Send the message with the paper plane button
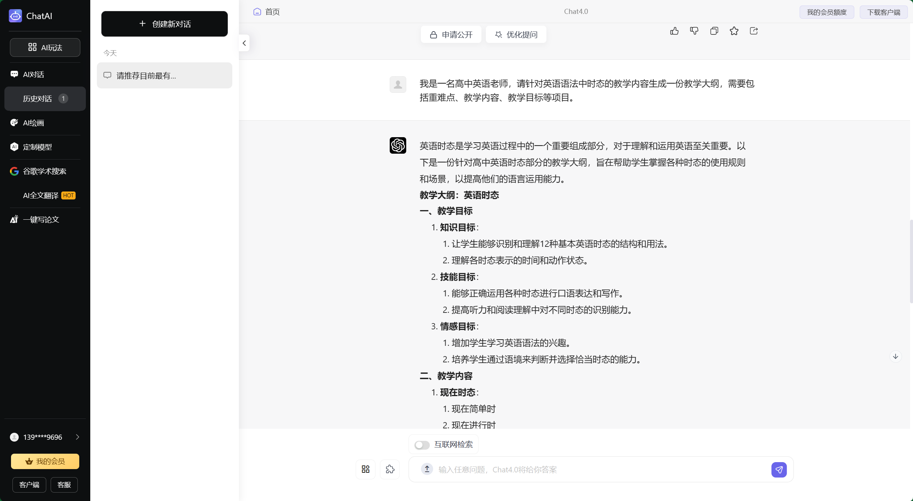This screenshot has height=501, width=913. 779,469
